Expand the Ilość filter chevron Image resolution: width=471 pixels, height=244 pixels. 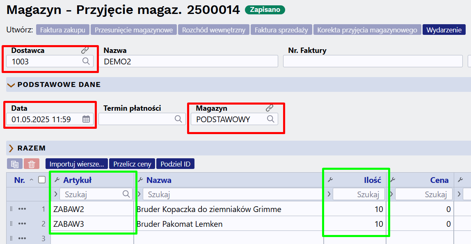(x=329, y=194)
